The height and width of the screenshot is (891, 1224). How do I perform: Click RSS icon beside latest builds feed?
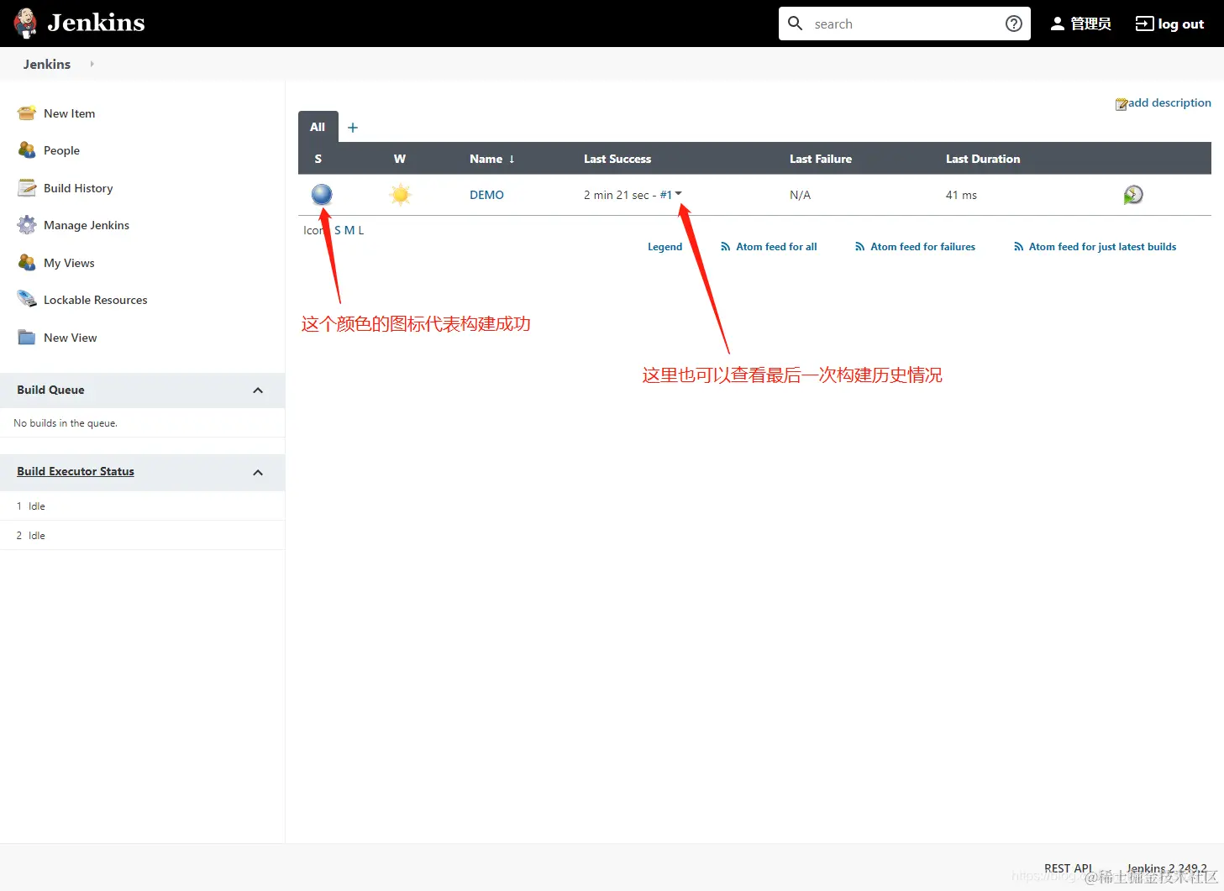point(1019,247)
